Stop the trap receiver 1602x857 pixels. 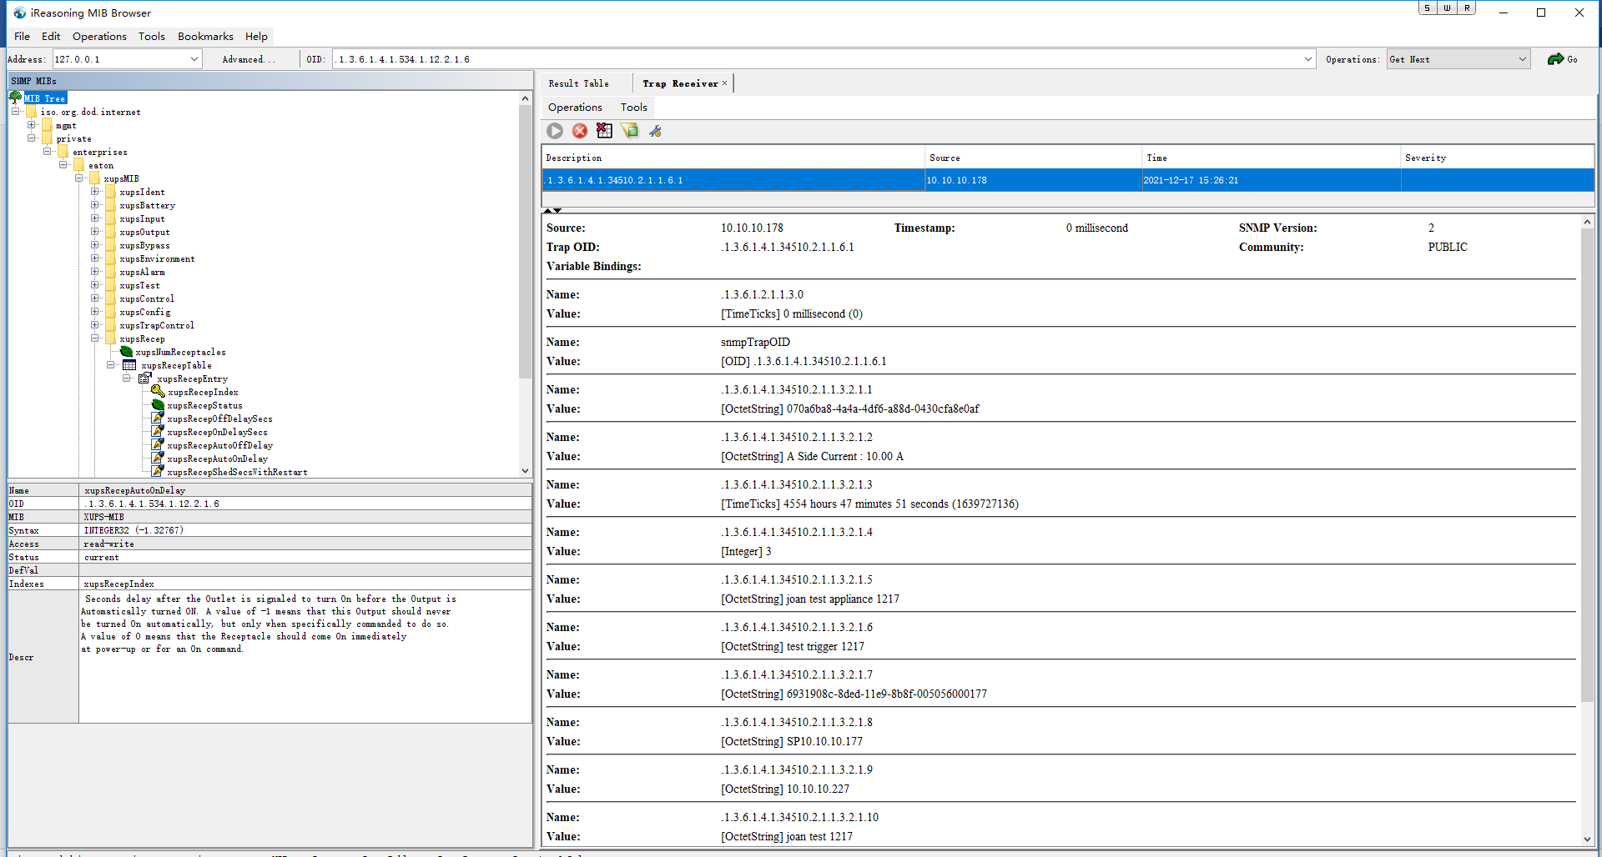(x=580, y=131)
